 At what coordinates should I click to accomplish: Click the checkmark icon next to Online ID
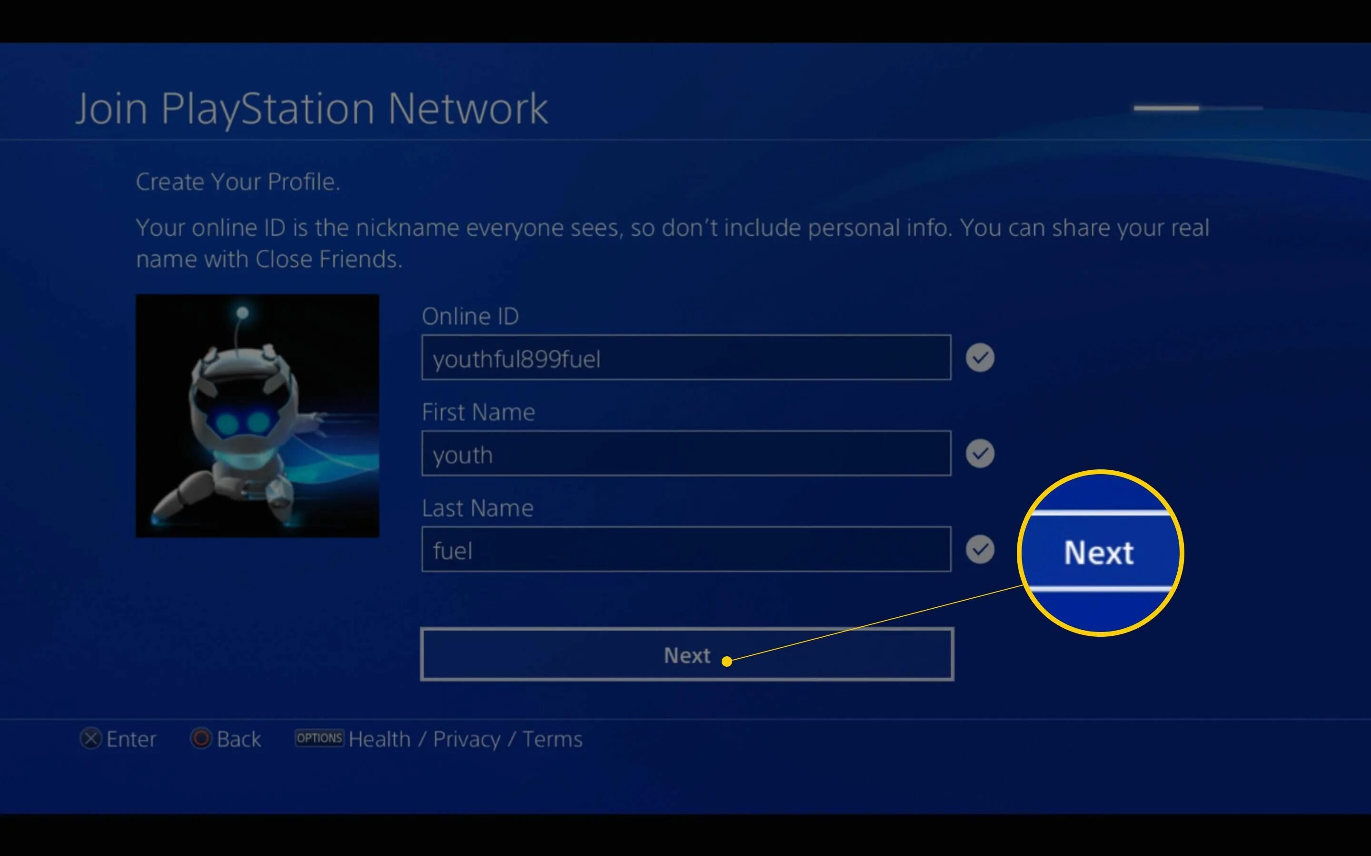pos(980,357)
